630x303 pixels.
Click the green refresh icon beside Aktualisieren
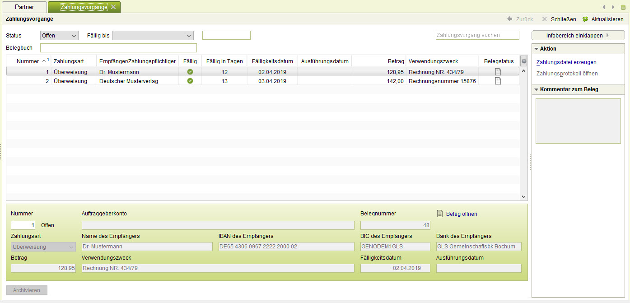pos(585,19)
